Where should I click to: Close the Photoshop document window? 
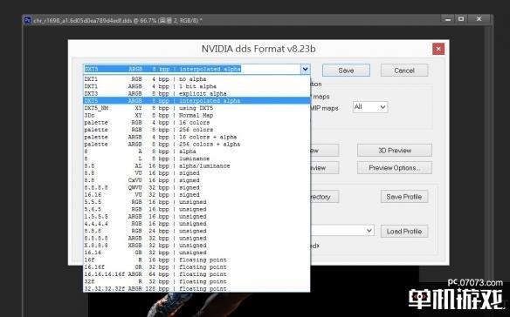[x=479, y=19]
